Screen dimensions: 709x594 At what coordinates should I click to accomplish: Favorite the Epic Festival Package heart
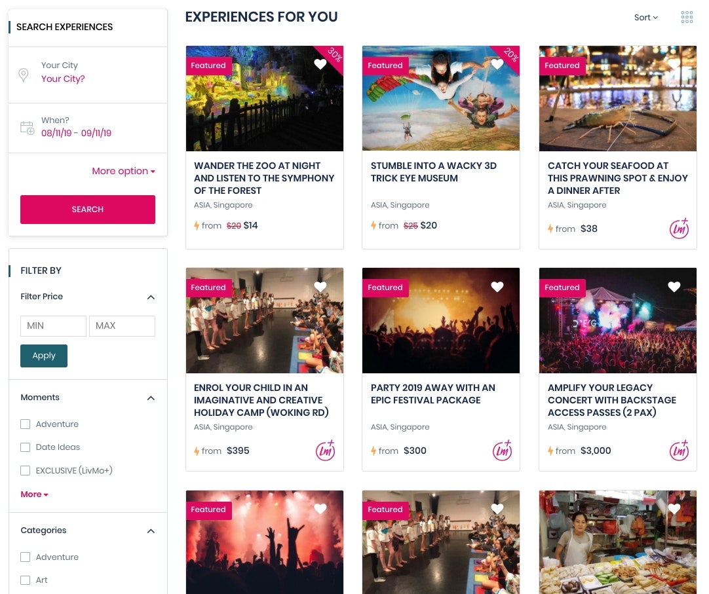click(497, 286)
